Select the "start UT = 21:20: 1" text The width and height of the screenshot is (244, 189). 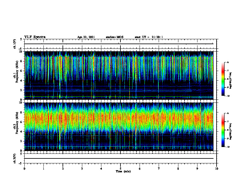pos(149,37)
